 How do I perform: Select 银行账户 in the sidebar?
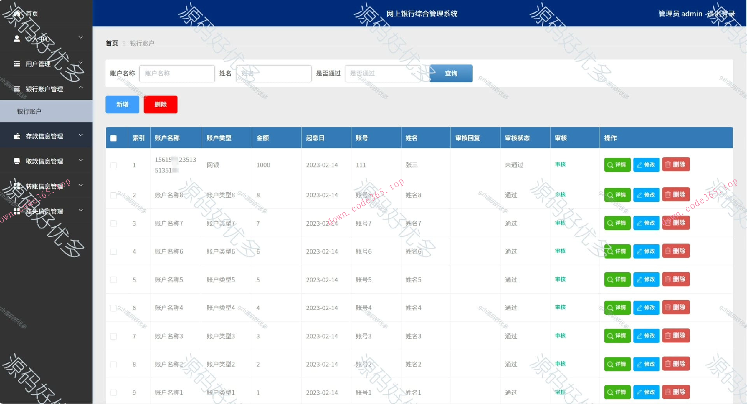tap(29, 111)
